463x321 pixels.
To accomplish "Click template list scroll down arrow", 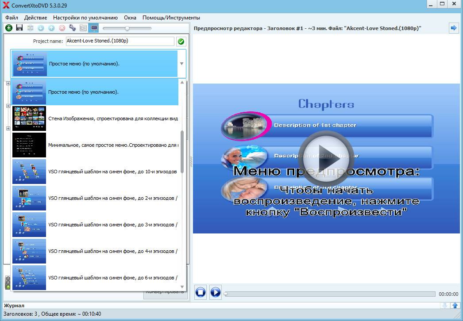I will [x=182, y=287].
